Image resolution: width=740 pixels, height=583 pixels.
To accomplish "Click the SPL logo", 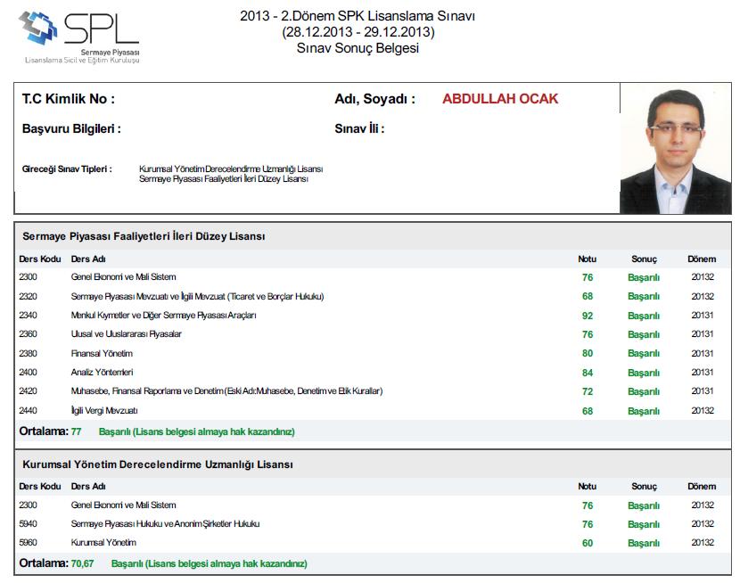I will pos(79,37).
